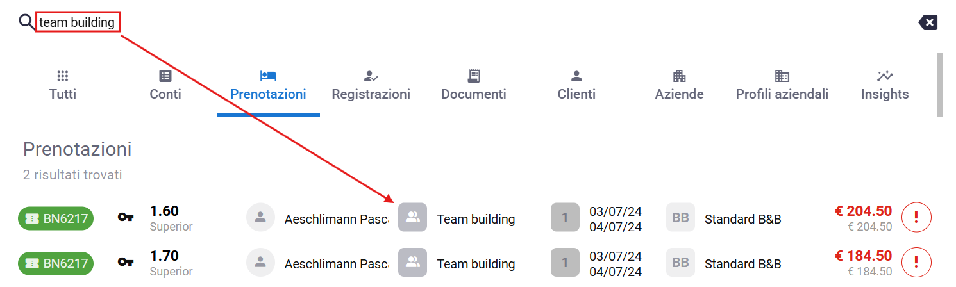Open the Tutti tab
The height and width of the screenshot is (287, 956).
click(x=63, y=85)
